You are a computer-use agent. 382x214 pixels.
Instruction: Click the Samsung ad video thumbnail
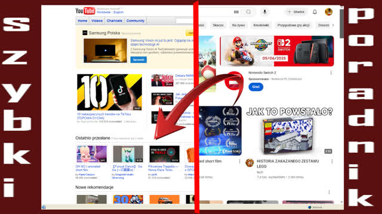click(x=105, y=51)
